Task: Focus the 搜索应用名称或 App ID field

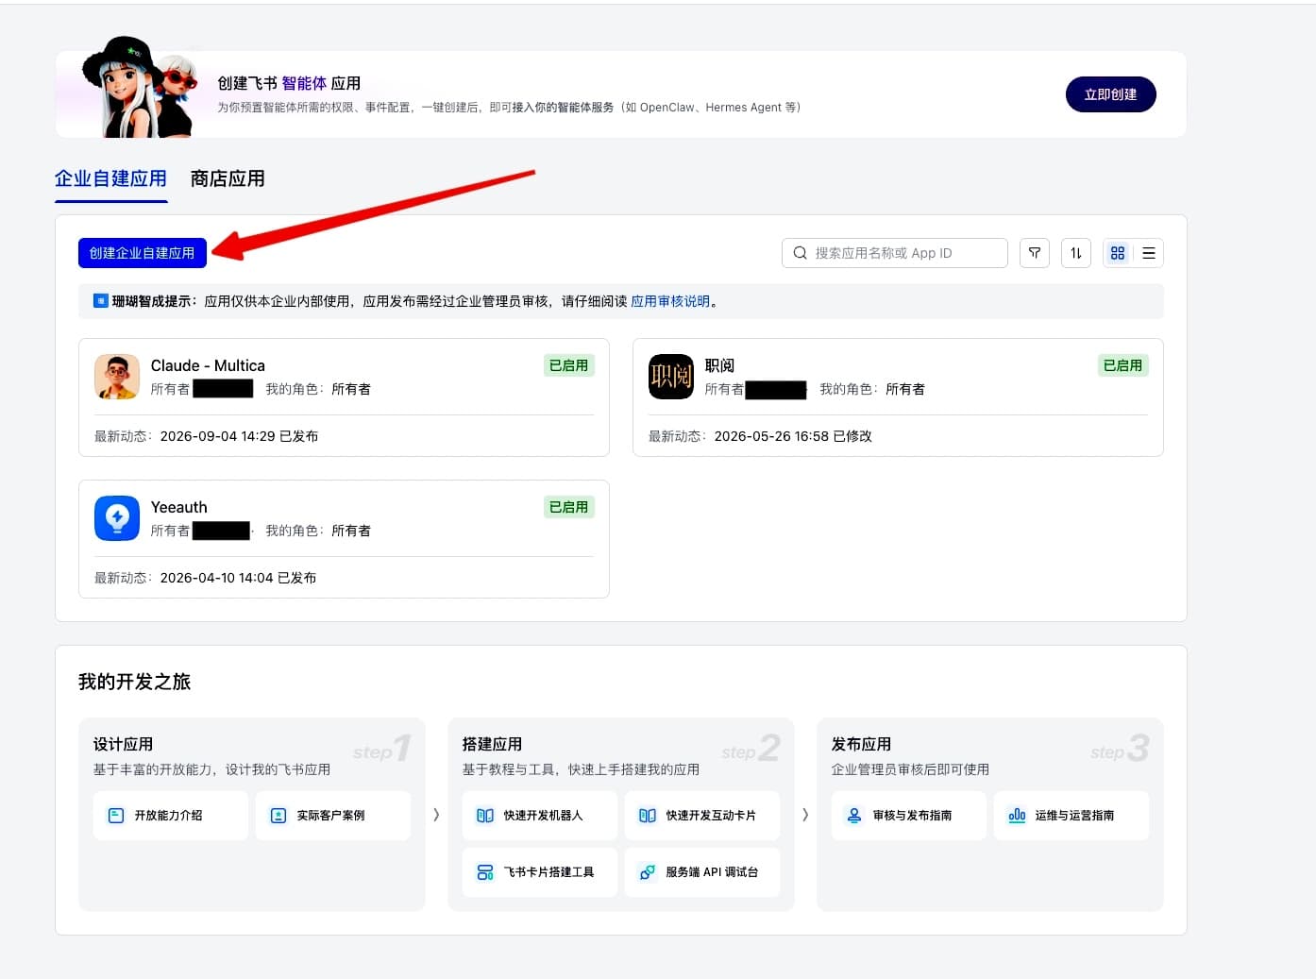Action: click(x=895, y=253)
